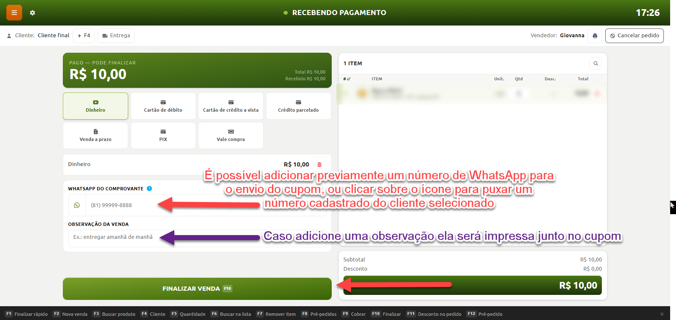The height and width of the screenshot is (320, 676).
Task: Click F12 Pré-pedido shortcut
Action: (x=485, y=314)
